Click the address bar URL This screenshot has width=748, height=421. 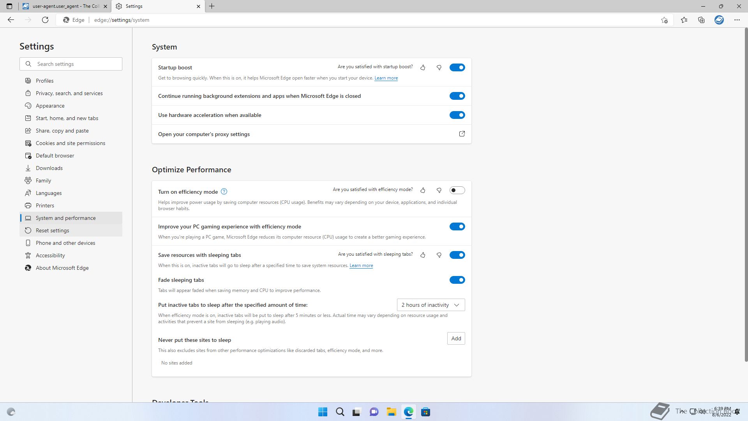click(x=122, y=20)
